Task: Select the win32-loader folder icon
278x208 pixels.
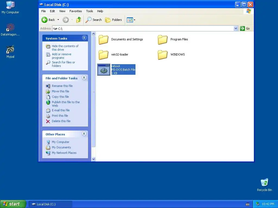Action: pyautogui.click(x=103, y=55)
